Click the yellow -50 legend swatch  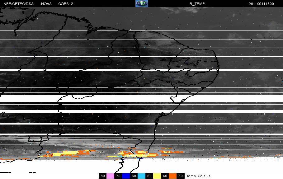(x=157, y=176)
